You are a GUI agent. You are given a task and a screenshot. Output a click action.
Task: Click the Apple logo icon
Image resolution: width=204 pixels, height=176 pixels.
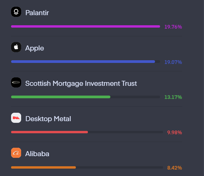16,47
